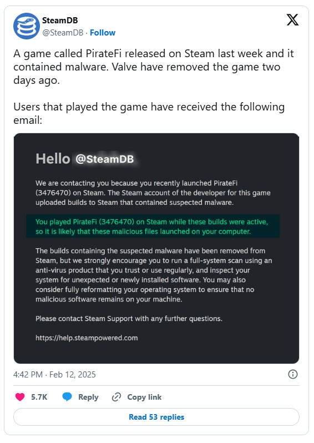Open the tweet info circle icon
314x443 pixels.
[x=293, y=374]
